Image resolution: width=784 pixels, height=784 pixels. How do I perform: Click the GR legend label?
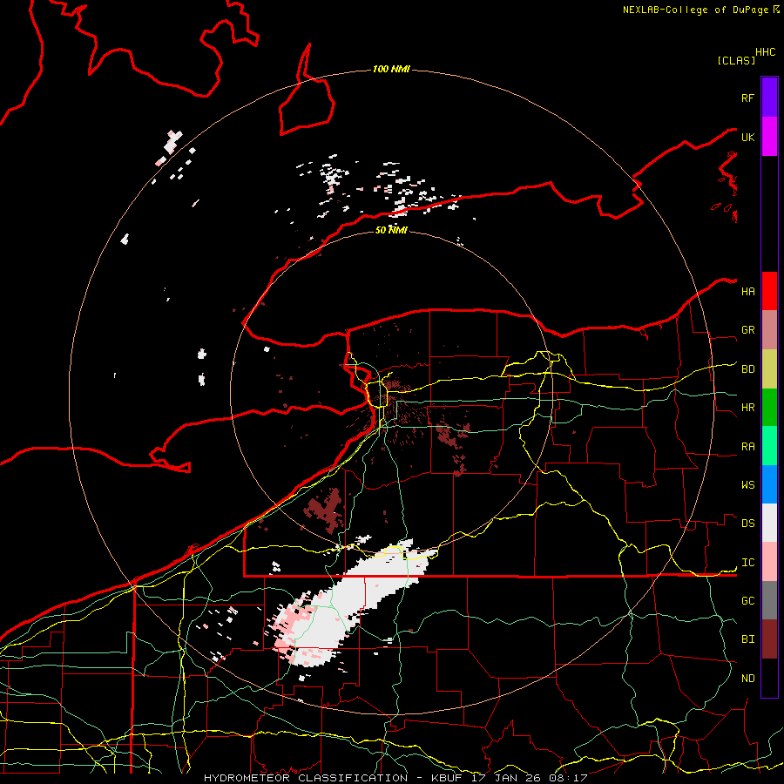pos(747,330)
